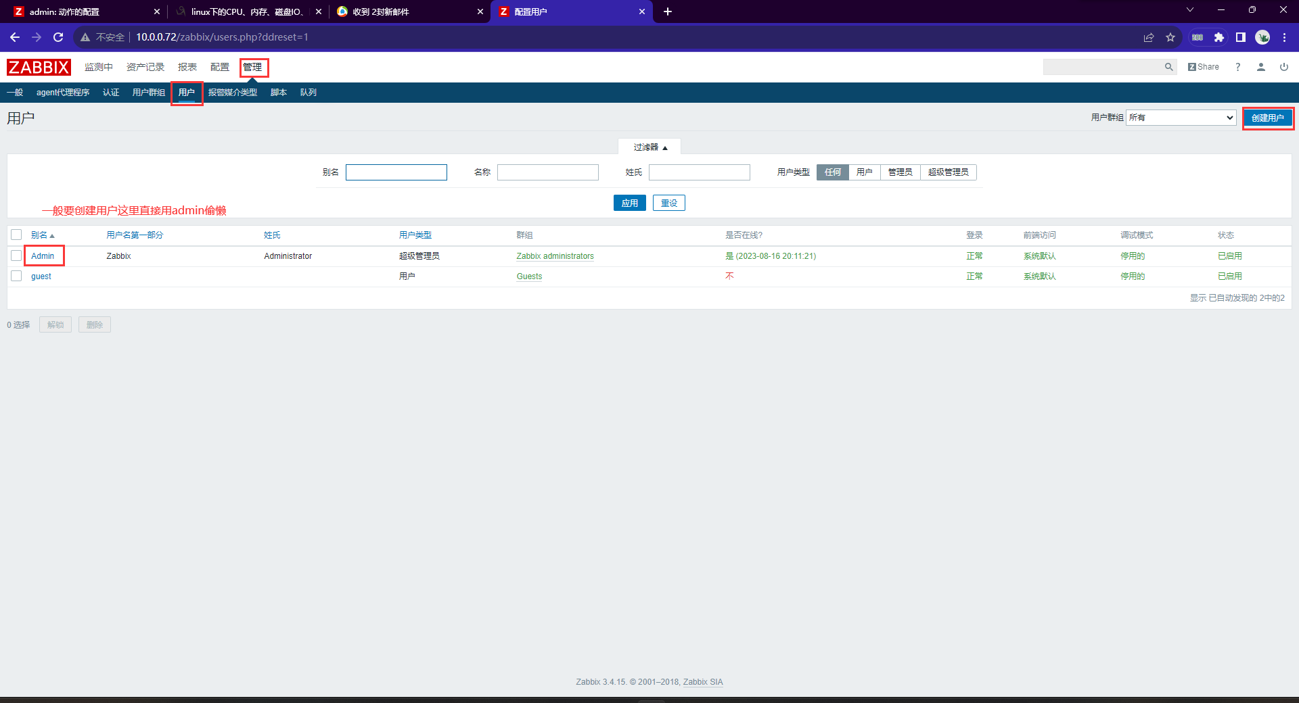Reload the page with refresh icon
The width and height of the screenshot is (1299, 703).
coord(58,37)
